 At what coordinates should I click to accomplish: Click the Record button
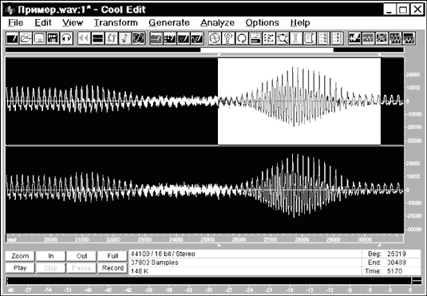click(113, 268)
